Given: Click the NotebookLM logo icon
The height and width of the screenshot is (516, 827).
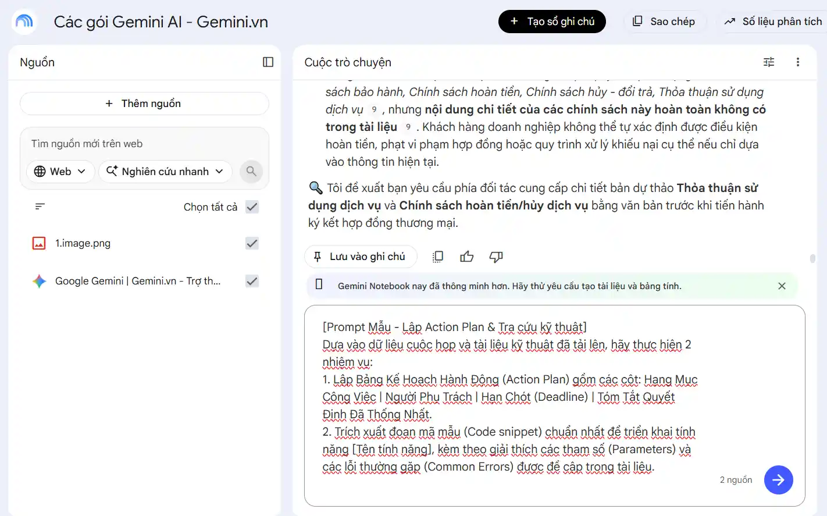Looking at the screenshot, I should pos(24,22).
